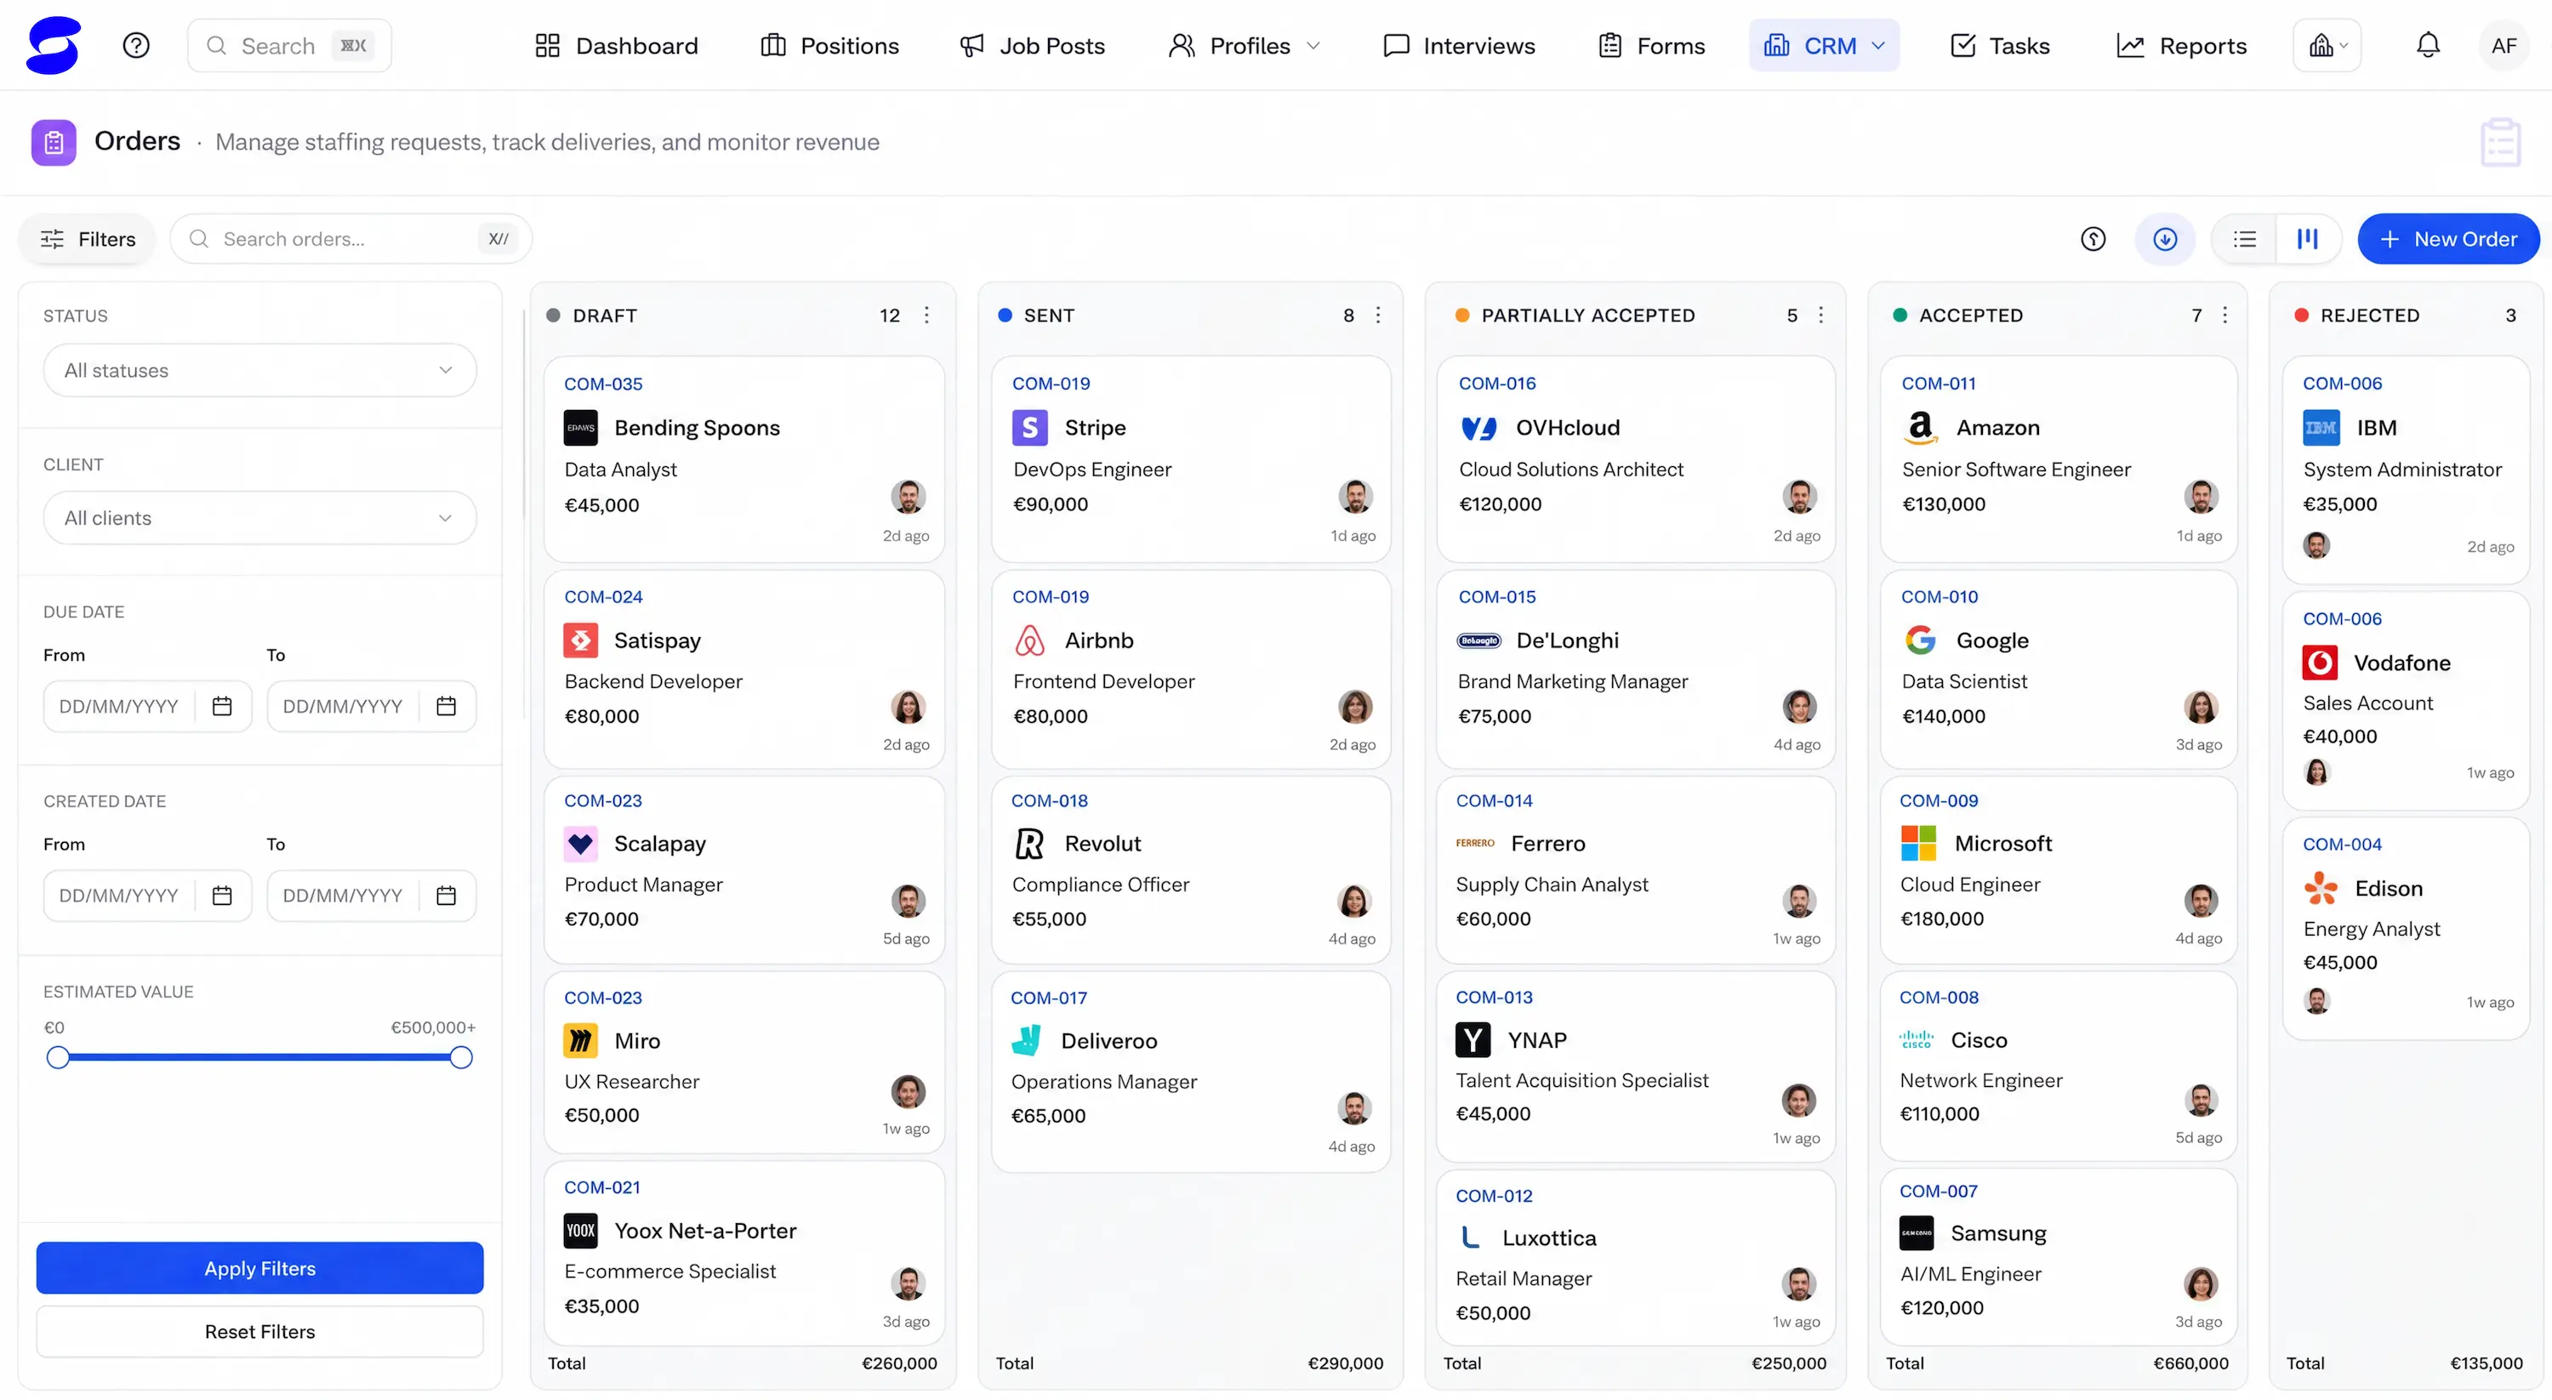Open COM-011 Amazon order link

tap(1938, 384)
